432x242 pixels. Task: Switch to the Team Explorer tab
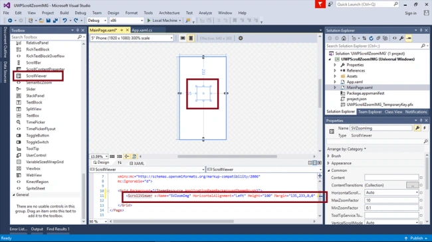click(370, 112)
